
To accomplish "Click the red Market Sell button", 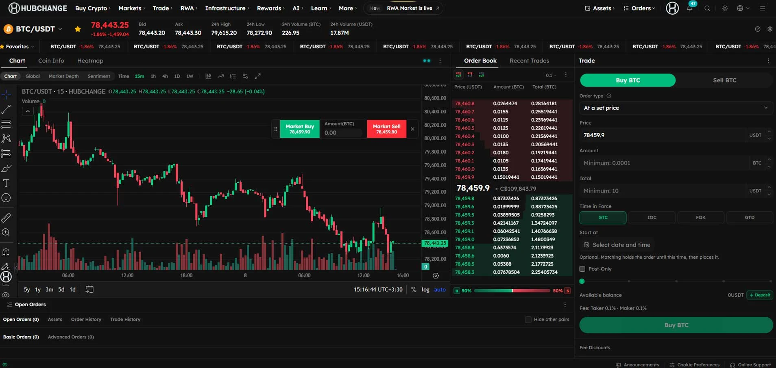I will click(386, 129).
